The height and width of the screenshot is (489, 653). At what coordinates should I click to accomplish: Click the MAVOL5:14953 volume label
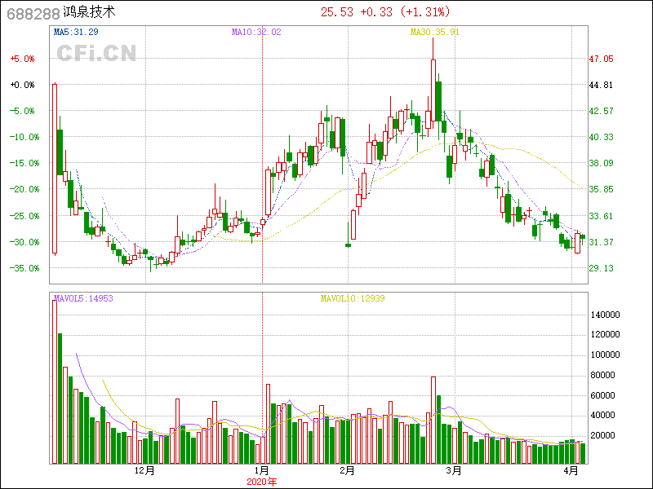point(82,298)
